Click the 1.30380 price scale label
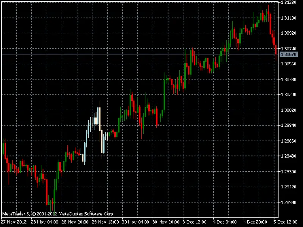This screenshot has height=227, width=303. pyautogui.click(x=289, y=79)
